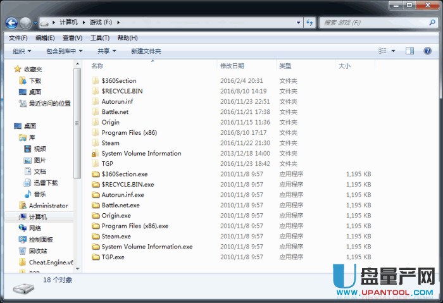Expand the 组织 dropdown
The width and height of the screenshot is (443, 303).
tap(22, 51)
